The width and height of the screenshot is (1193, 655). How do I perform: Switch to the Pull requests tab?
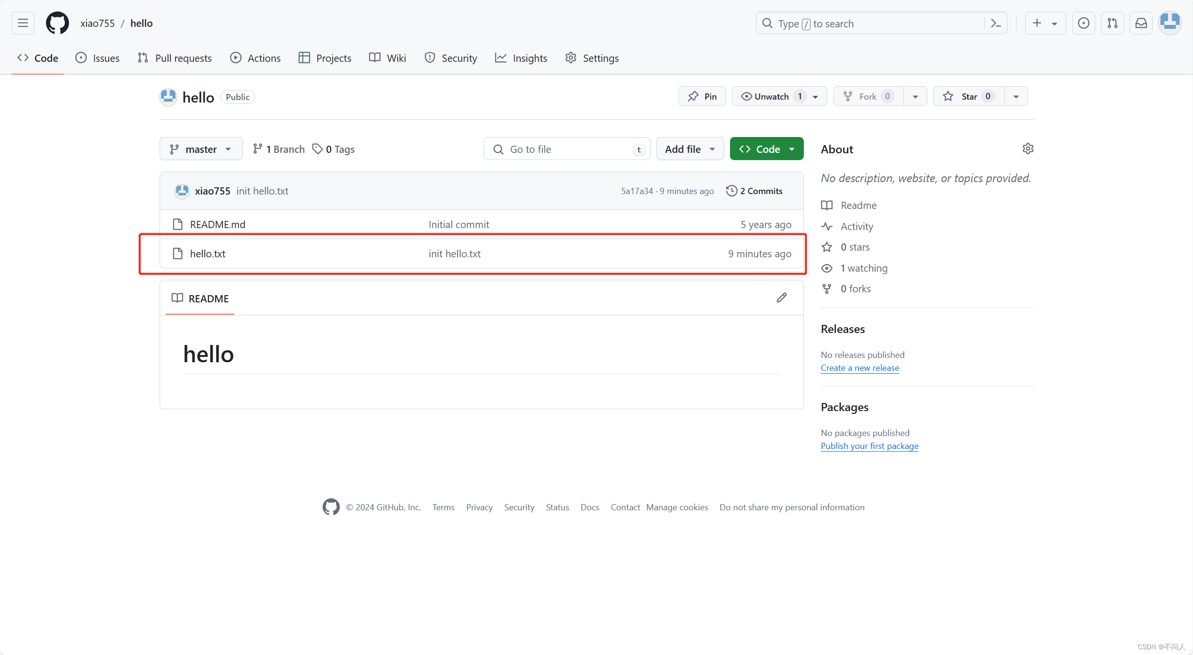point(174,58)
